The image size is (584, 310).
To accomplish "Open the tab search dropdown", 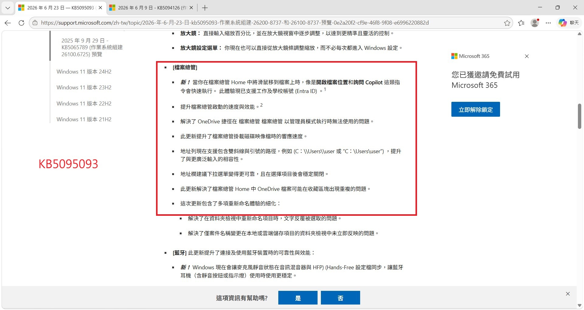I will coord(8,8).
